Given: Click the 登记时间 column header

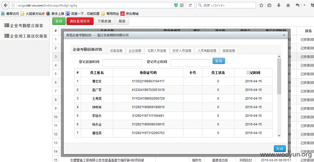Looking at the screenshot, I should 253,73.
